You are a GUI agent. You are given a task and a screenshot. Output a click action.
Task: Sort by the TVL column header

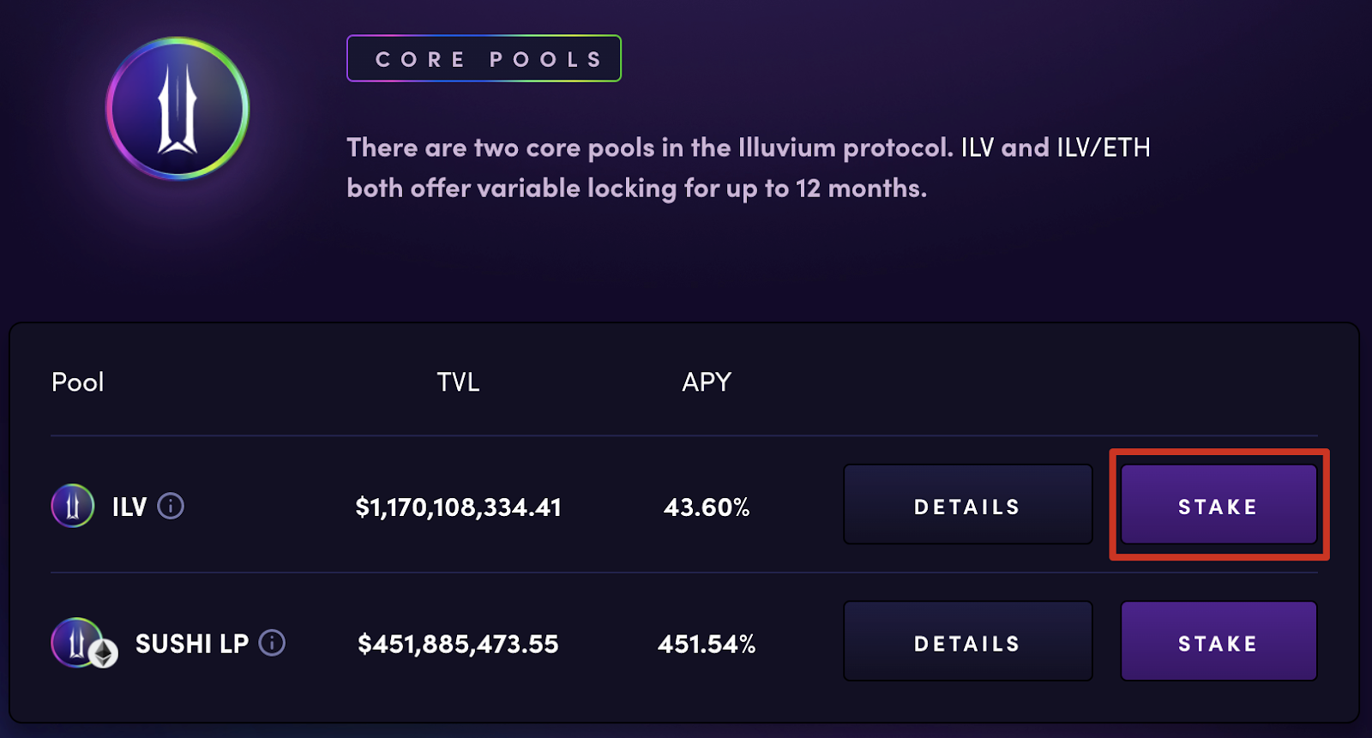click(x=458, y=382)
